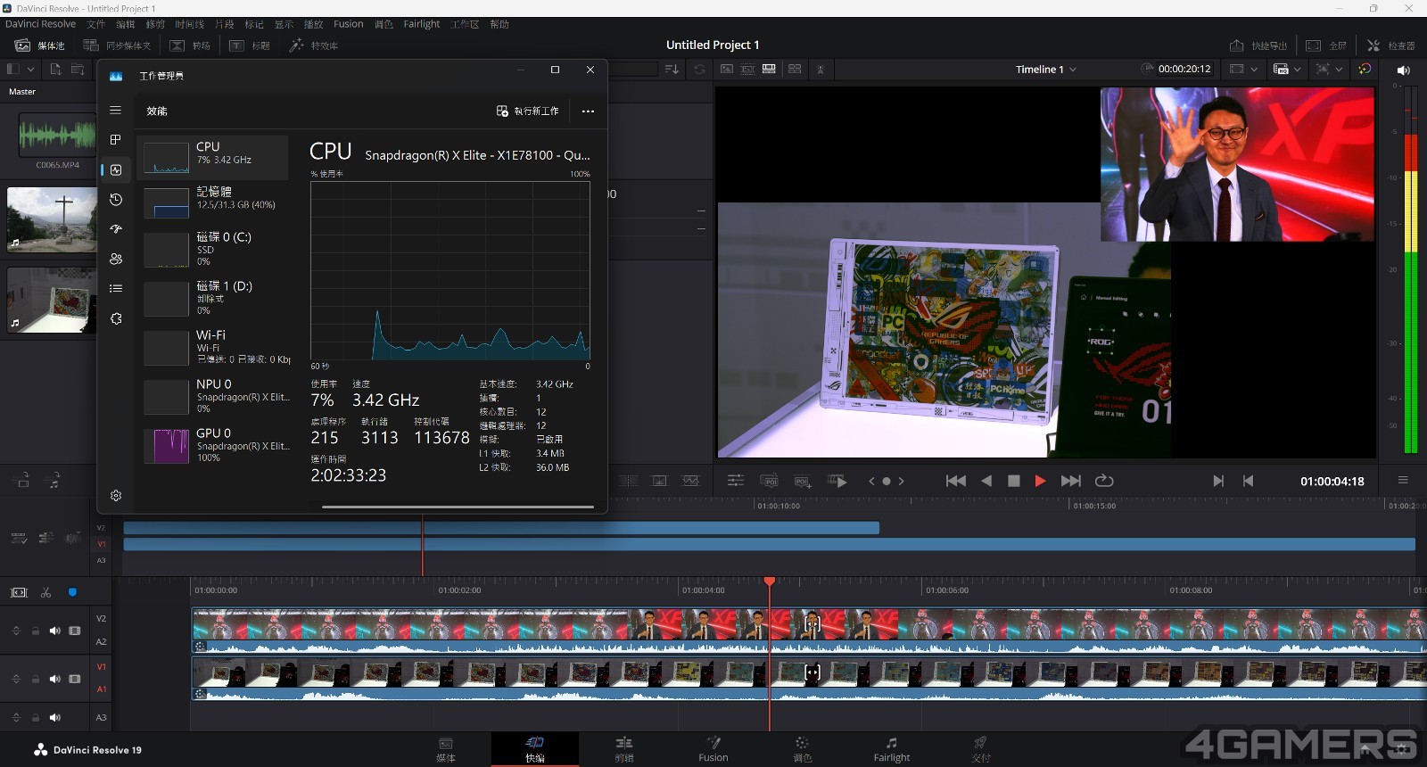Toggle bypass color grades and effects icon
Image resolution: width=1427 pixels, height=767 pixels.
click(x=1365, y=69)
